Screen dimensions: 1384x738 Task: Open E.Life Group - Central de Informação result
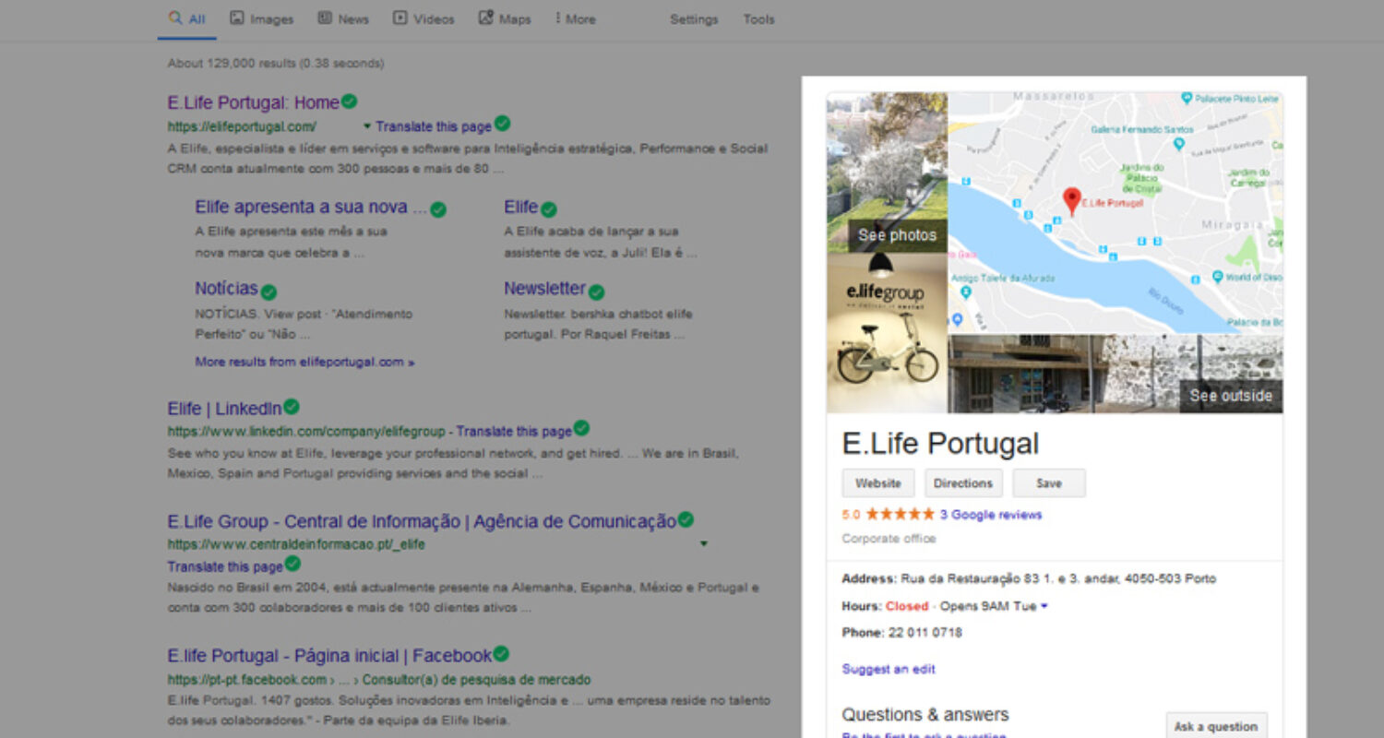pos(422,522)
